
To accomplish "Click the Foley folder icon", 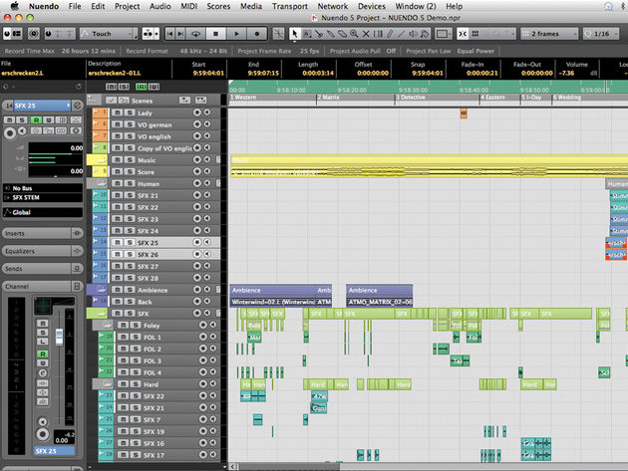I will pos(109,326).
